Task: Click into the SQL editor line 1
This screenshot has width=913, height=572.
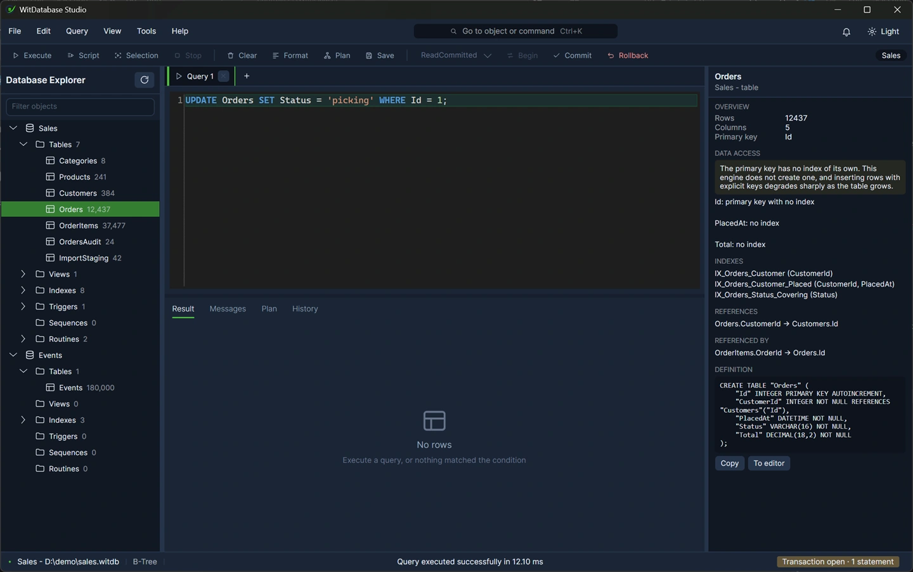Action: [x=441, y=100]
